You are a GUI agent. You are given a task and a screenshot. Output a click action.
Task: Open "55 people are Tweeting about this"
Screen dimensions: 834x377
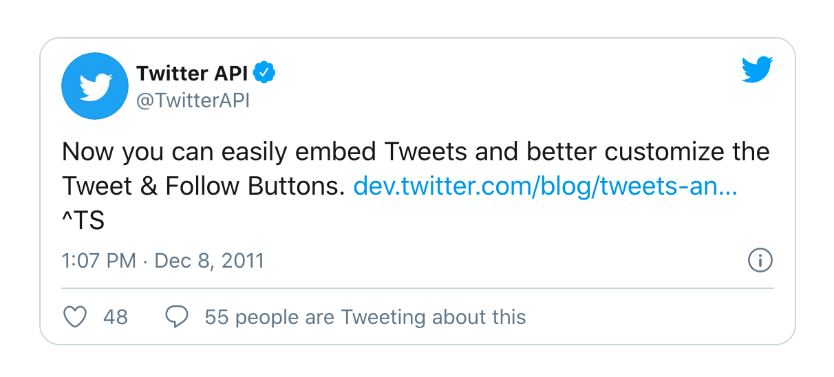(365, 317)
